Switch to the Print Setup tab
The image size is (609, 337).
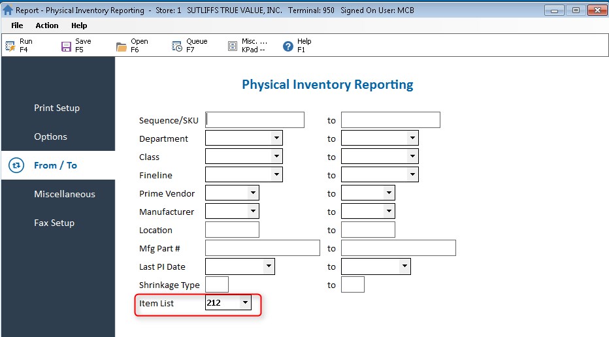(57, 108)
